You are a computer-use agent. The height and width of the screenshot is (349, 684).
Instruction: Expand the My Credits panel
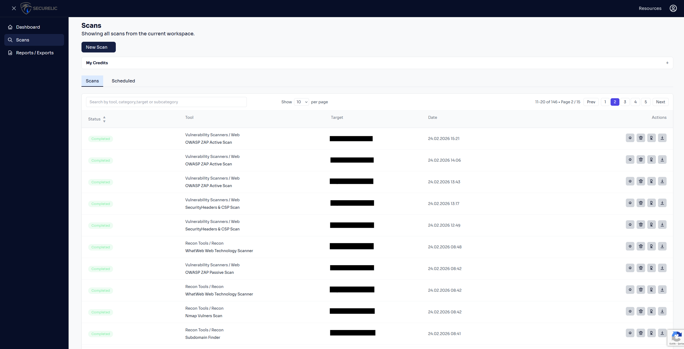667,63
